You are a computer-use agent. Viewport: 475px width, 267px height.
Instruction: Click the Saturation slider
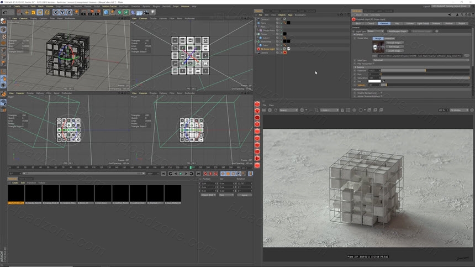pos(425,78)
